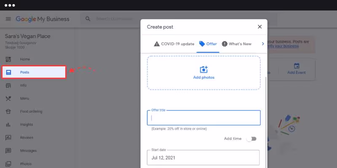Click the Photos icon in sidebar

tap(8, 164)
